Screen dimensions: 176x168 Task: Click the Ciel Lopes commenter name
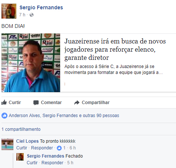tap(27, 141)
